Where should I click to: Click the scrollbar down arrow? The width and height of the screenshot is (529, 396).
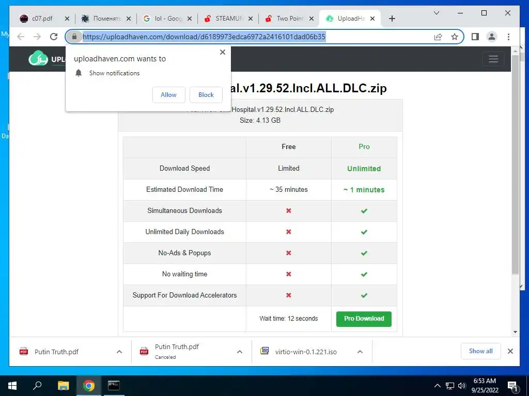[x=515, y=332]
